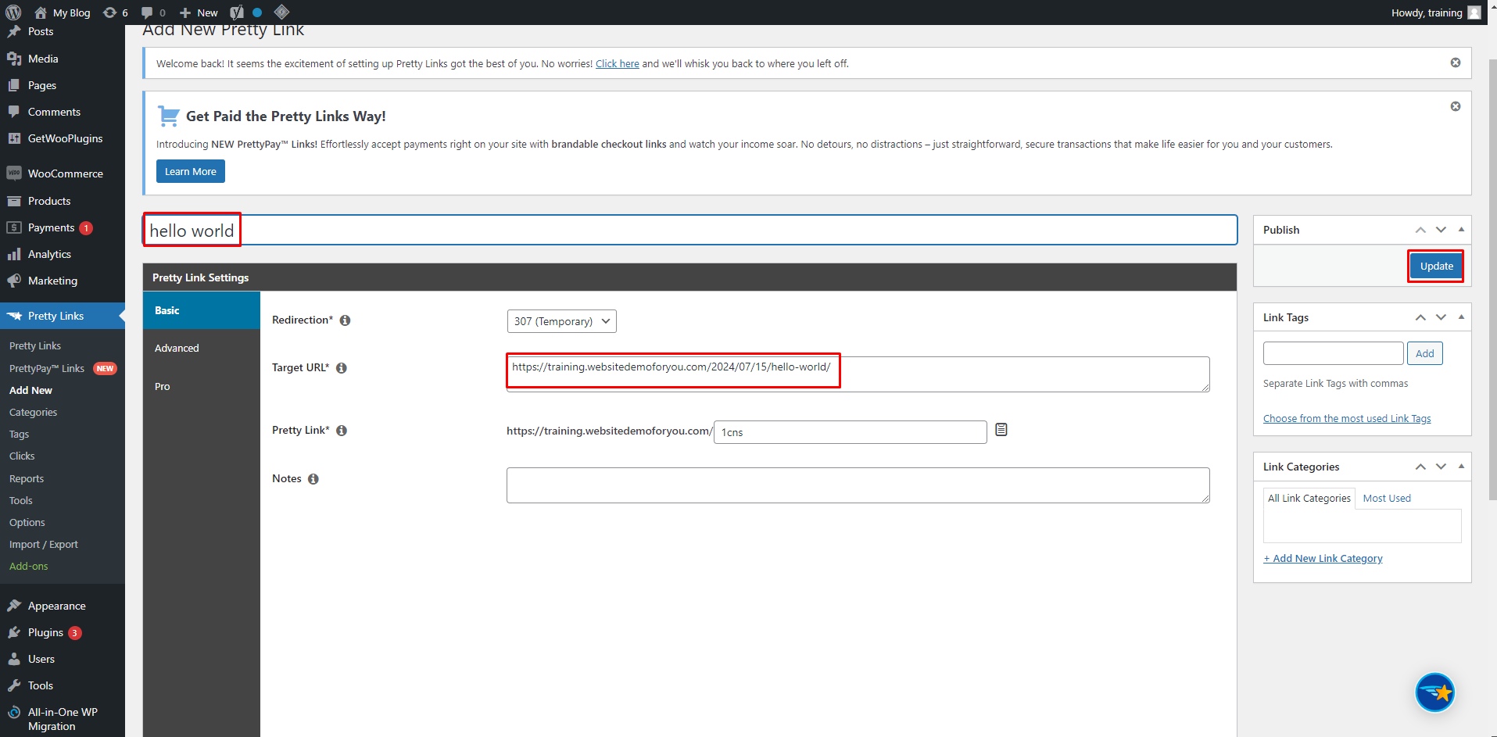
Task: Dismiss the Get Paid PrettyPay notice
Action: point(1456,106)
